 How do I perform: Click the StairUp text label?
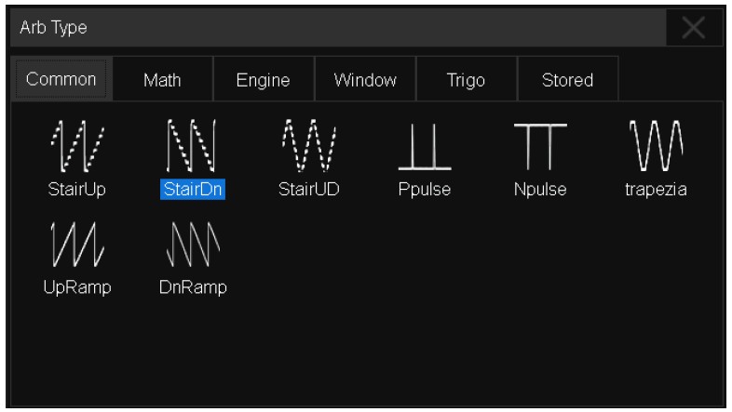(77, 189)
